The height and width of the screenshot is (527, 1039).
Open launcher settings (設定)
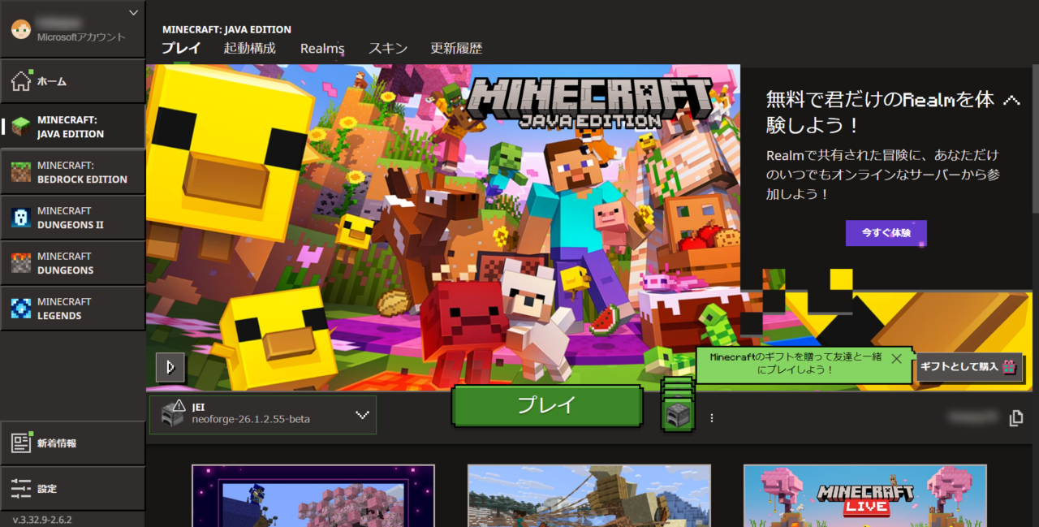(x=72, y=489)
